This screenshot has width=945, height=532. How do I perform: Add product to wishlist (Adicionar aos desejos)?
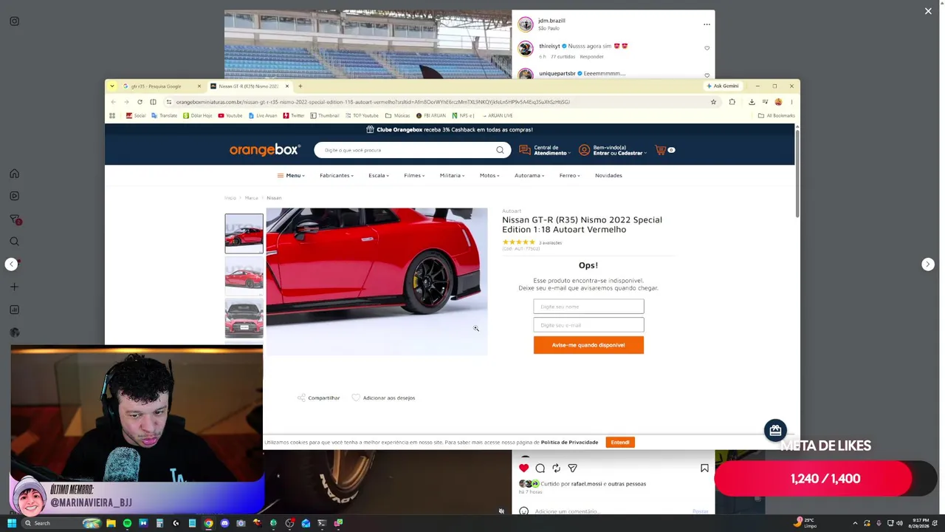(383, 398)
